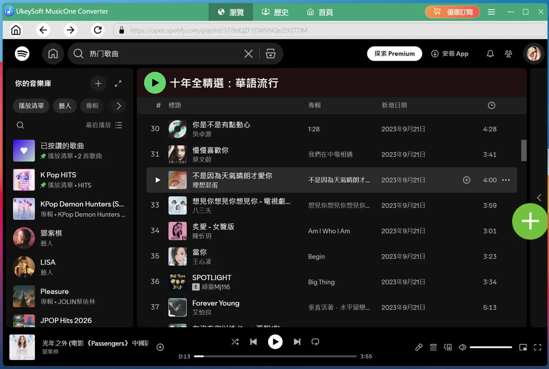Sort by duration clock column
The image size is (549, 369).
[492, 106]
